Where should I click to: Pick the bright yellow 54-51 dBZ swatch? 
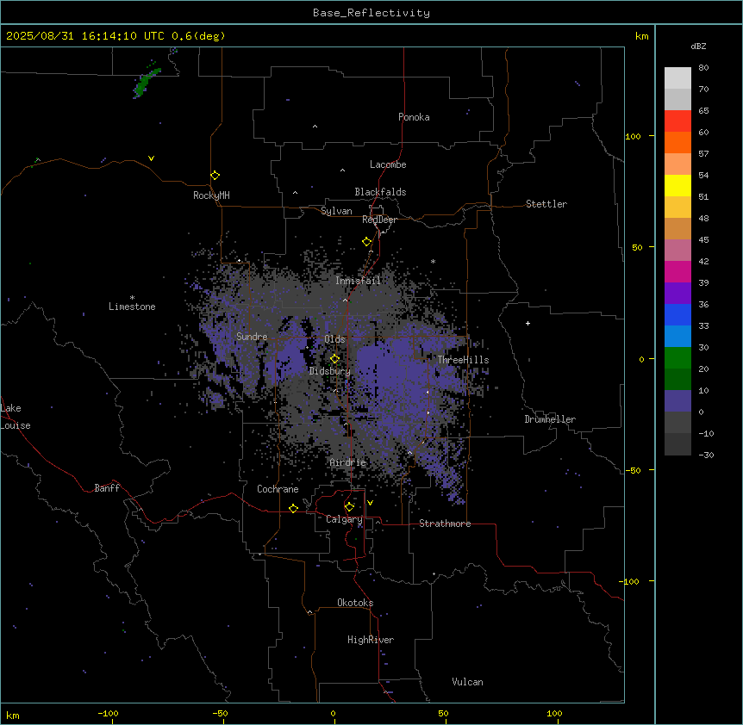coord(677,185)
